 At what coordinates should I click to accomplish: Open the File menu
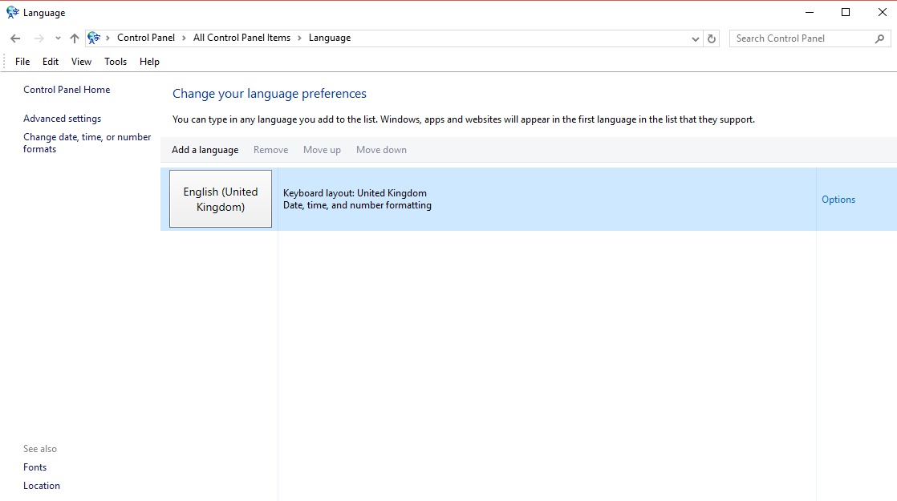coord(22,61)
